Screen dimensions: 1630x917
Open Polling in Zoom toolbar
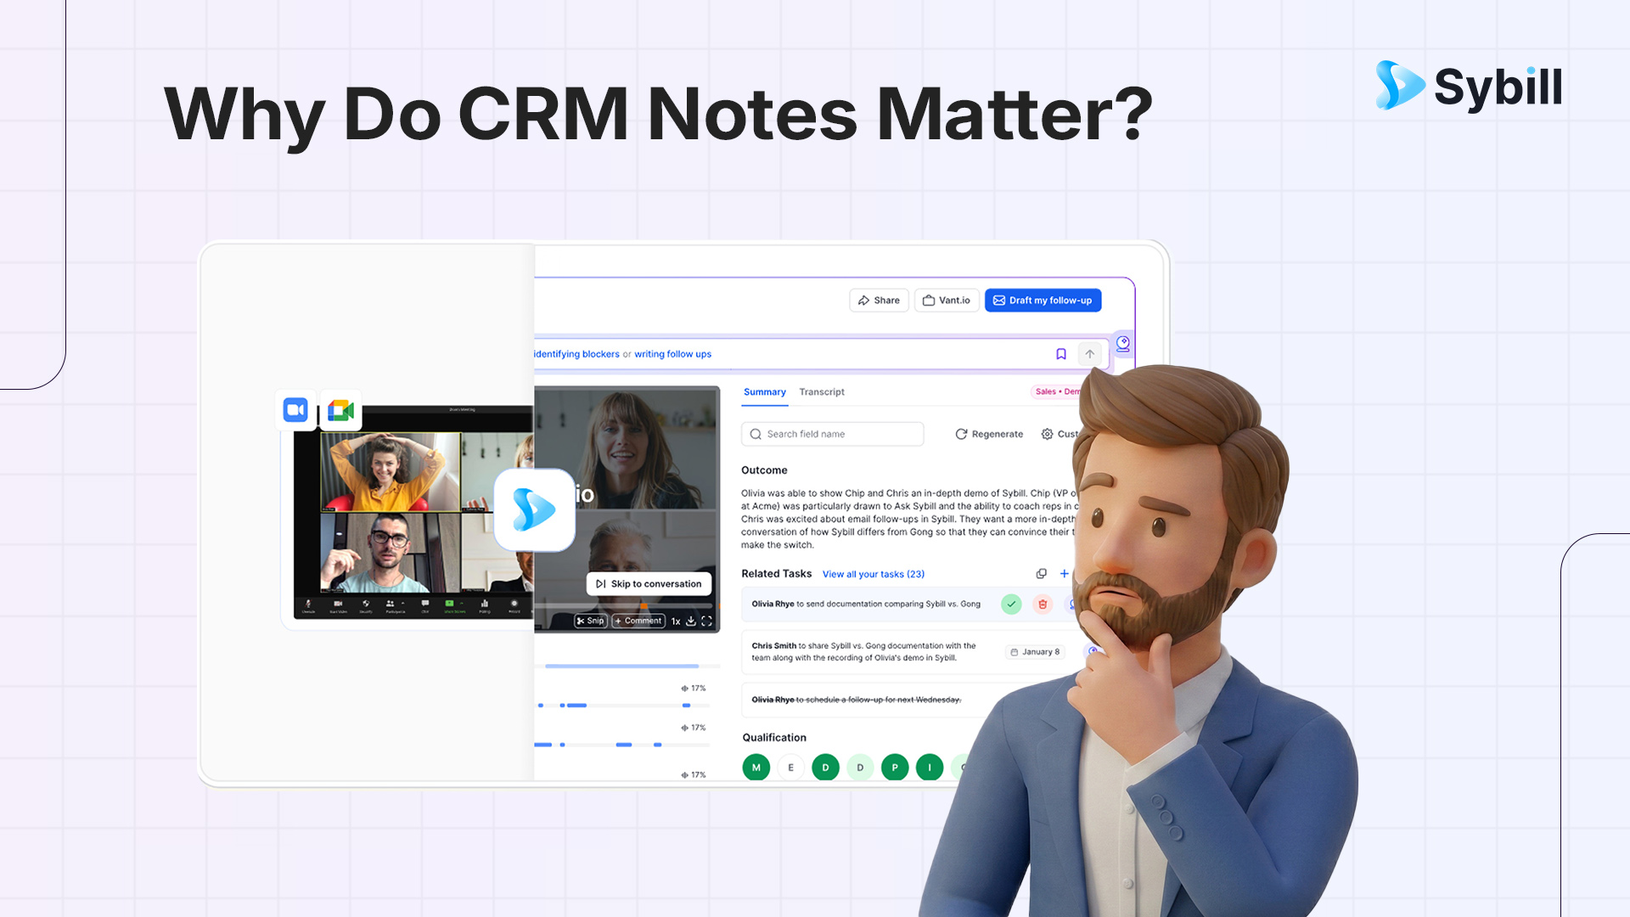tap(485, 605)
